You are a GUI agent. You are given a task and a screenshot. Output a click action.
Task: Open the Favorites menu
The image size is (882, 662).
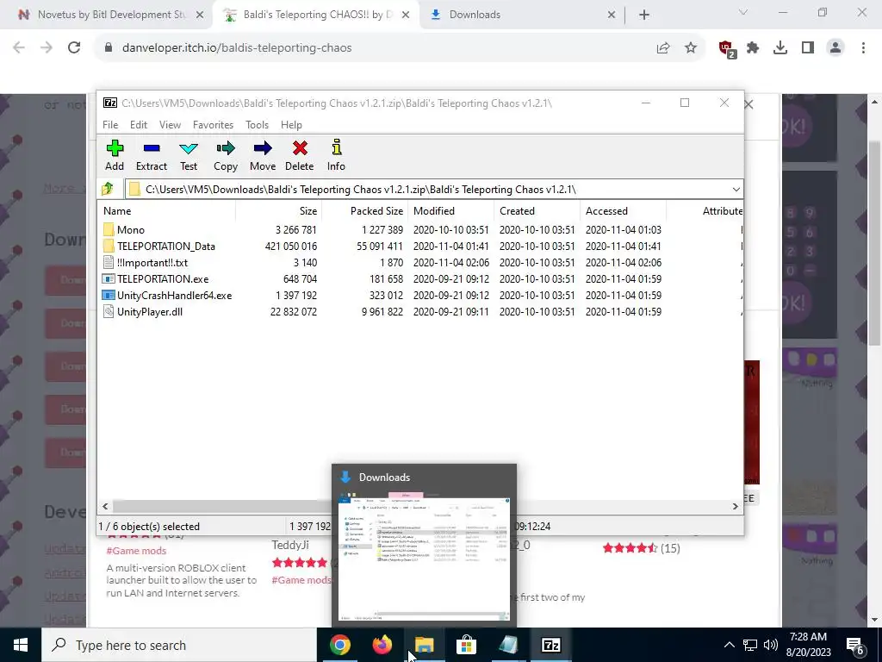[213, 125]
